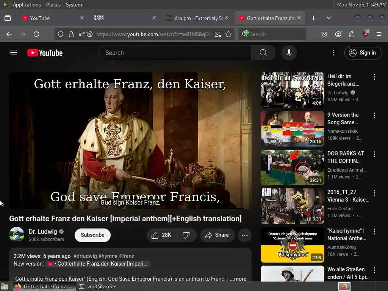Go back with the browser back arrow

point(9,34)
